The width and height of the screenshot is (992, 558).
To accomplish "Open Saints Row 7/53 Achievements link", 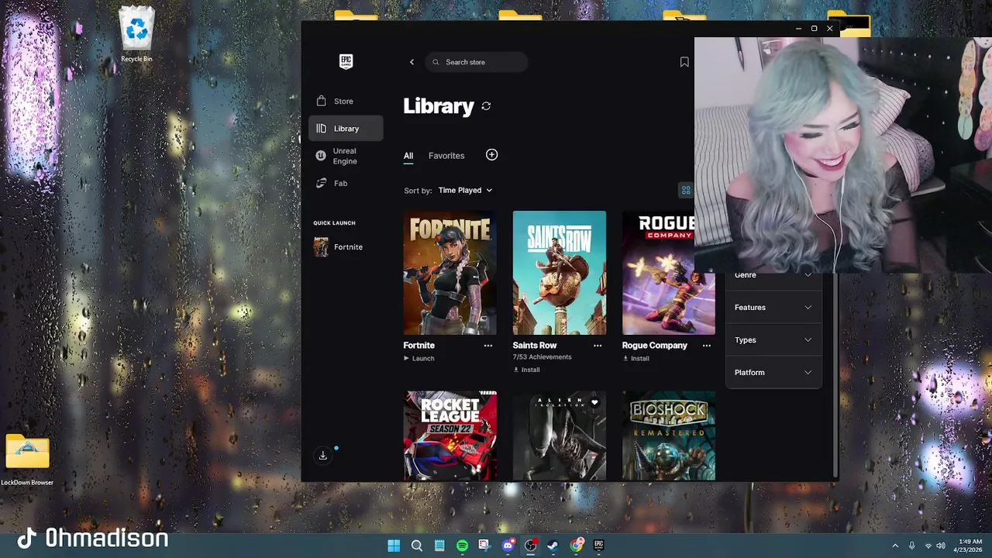I will [542, 357].
